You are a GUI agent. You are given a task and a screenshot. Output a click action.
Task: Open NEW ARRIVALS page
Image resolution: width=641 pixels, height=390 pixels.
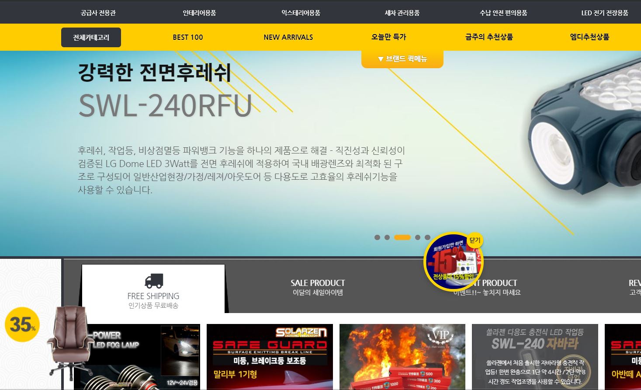[x=288, y=37]
